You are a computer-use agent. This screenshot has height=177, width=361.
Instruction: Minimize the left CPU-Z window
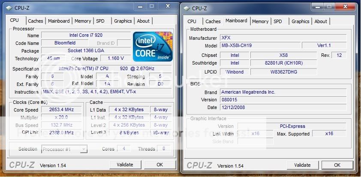[139, 6]
